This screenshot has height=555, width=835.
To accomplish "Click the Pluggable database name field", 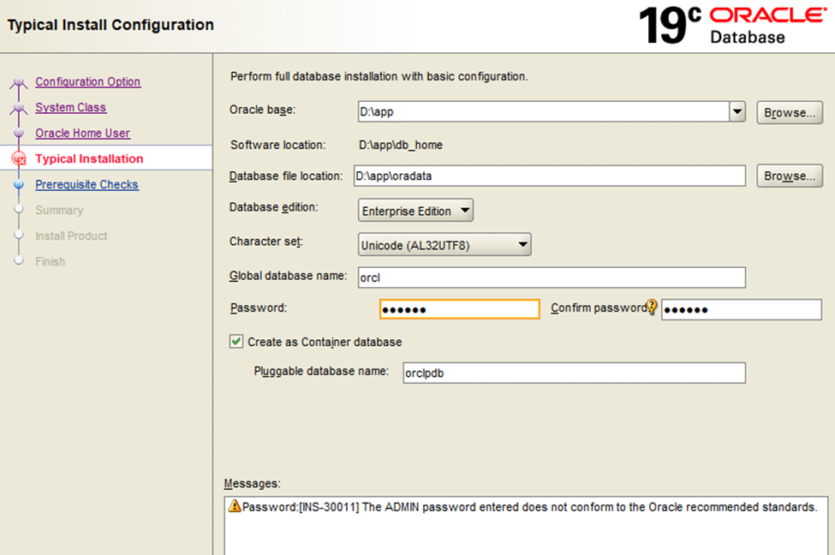I will point(574,373).
